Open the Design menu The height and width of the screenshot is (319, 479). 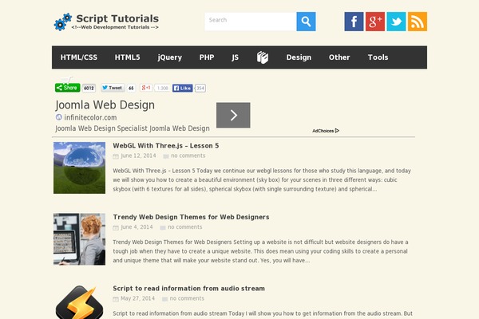tap(299, 57)
